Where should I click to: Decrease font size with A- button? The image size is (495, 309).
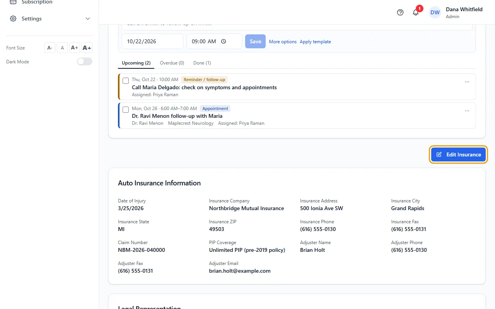[50, 48]
